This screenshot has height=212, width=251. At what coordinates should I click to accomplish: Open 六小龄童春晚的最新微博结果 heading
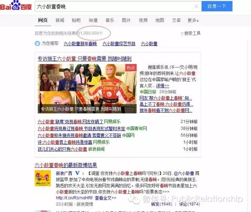65,165
